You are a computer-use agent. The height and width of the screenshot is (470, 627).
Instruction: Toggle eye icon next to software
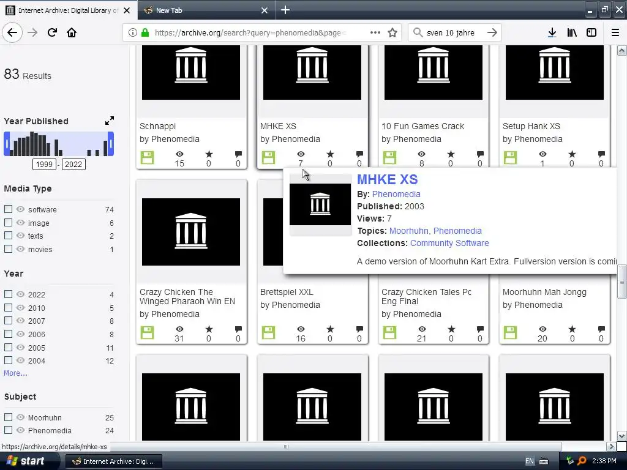[20, 209]
